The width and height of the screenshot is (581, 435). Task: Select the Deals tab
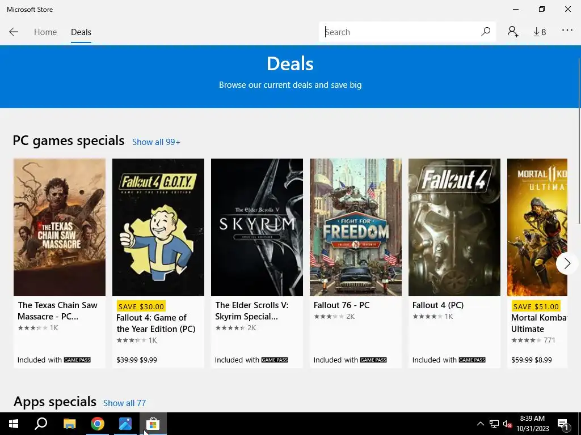pyautogui.click(x=81, y=32)
